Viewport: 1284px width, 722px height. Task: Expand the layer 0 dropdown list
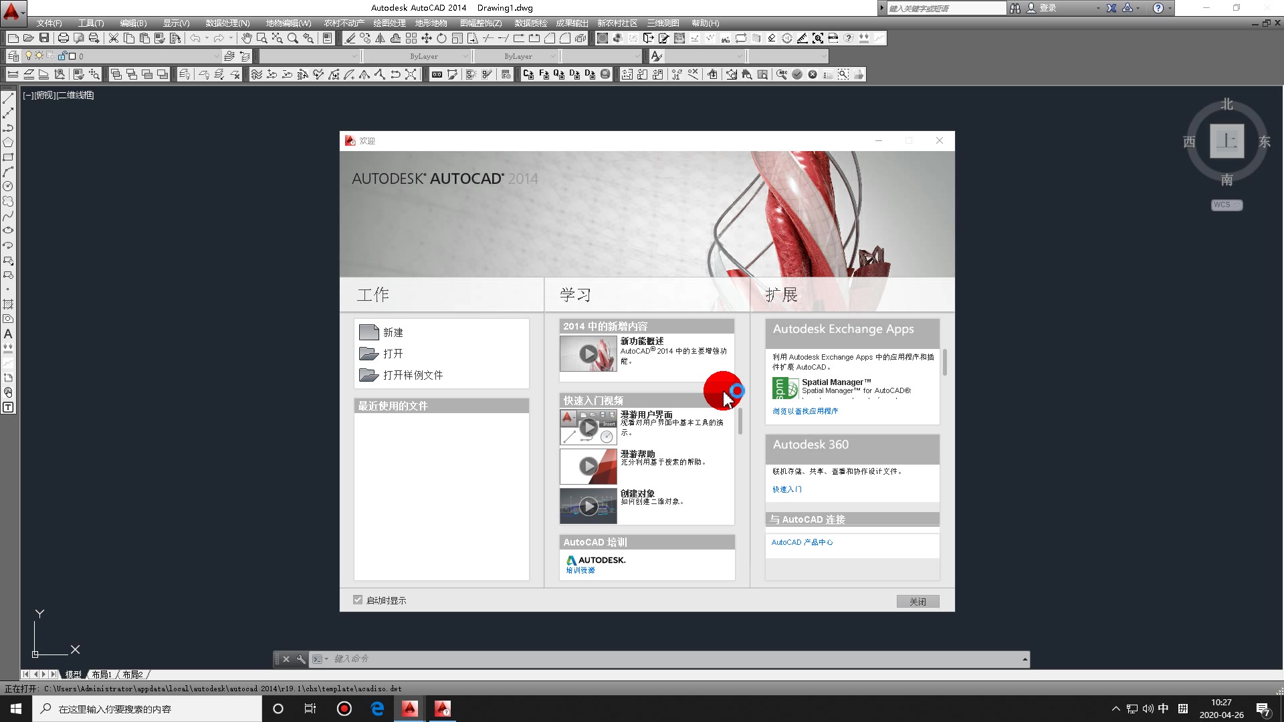point(215,56)
